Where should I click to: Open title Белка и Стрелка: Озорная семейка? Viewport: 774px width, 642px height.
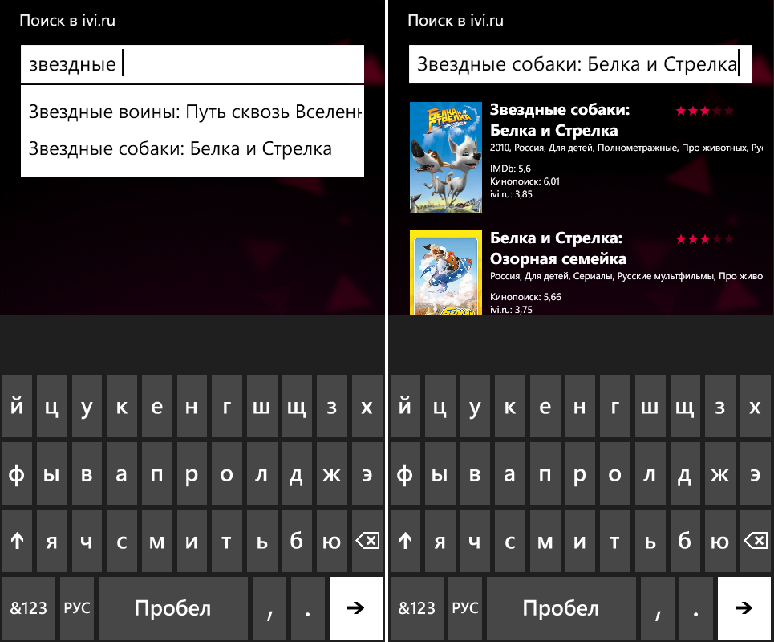click(x=557, y=249)
